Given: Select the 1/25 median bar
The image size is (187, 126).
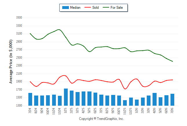Looking at the screenshot, I should (x=66, y=97).
